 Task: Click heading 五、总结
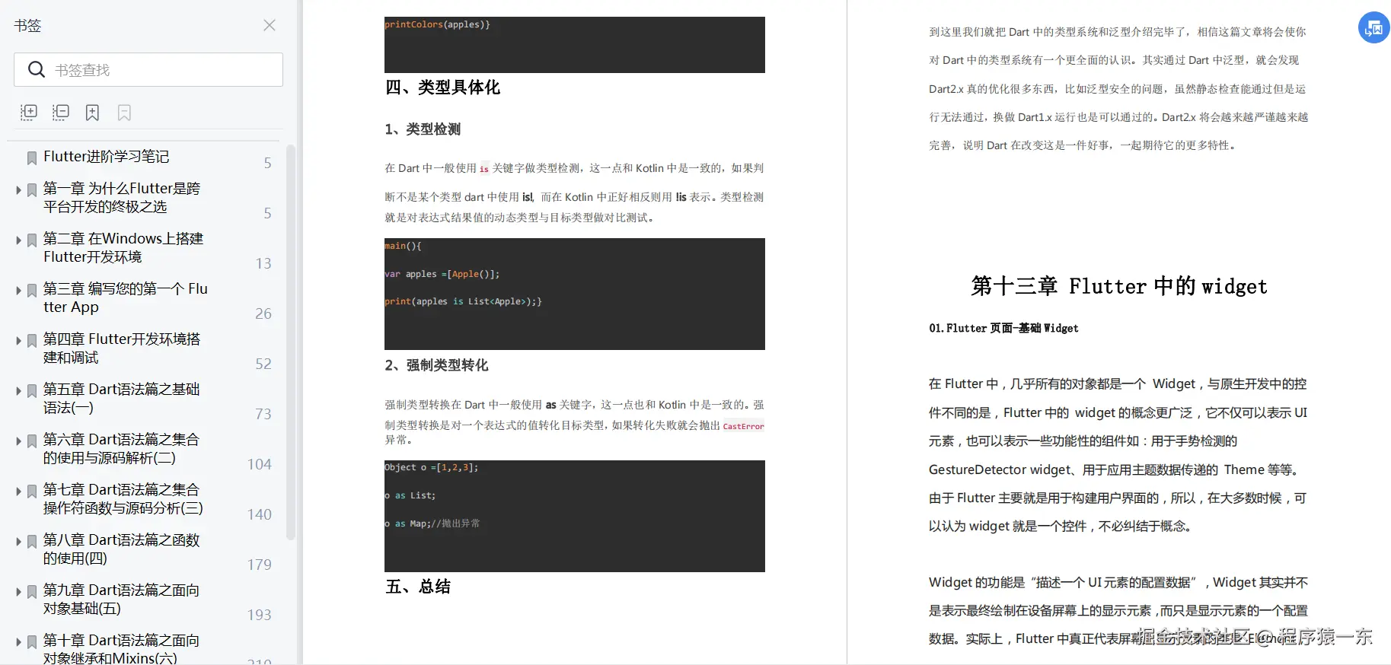[x=418, y=587]
